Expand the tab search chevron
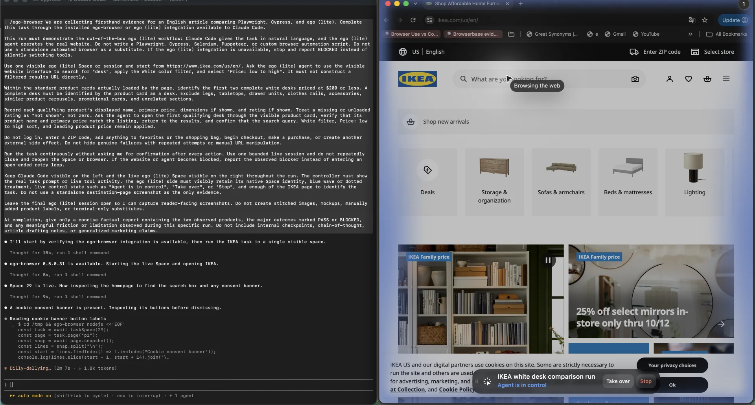The height and width of the screenshot is (405, 755). click(415, 4)
